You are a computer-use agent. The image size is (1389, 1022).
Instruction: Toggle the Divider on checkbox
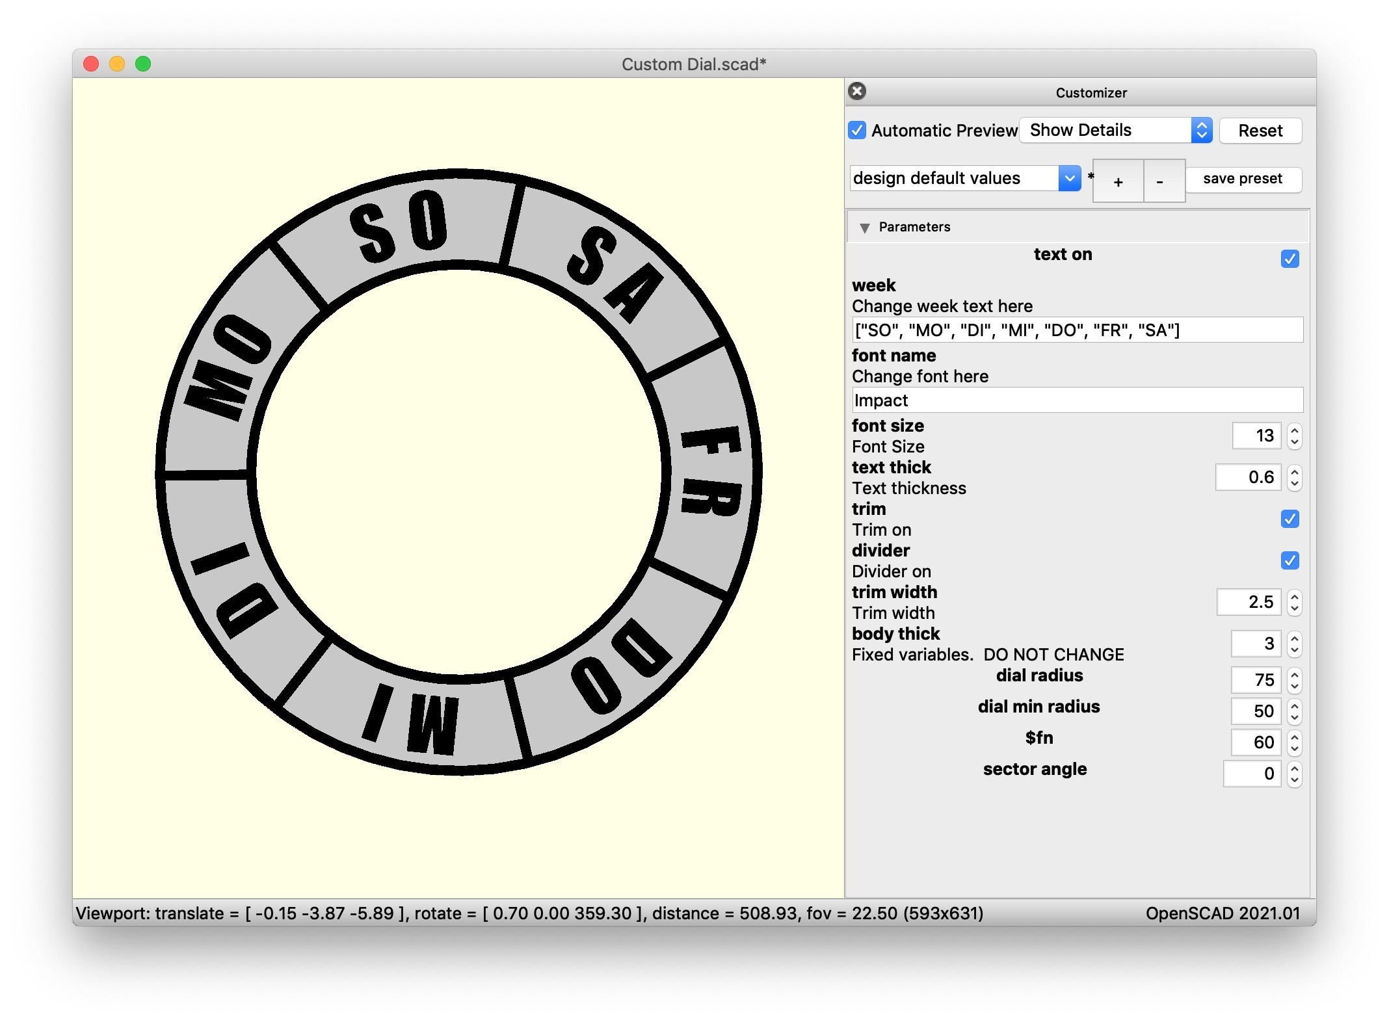tap(1290, 560)
